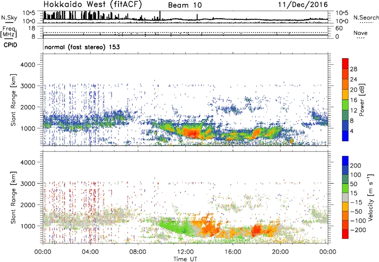Image resolution: width=379 pixels, height=262 pixels.
Task: Click the red top segment of Power colorbar
Action: tap(345, 63)
